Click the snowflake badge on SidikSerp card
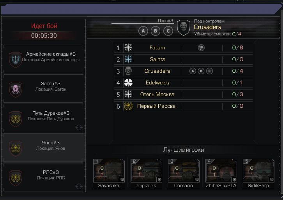The image size is (283, 200). [x=272, y=180]
